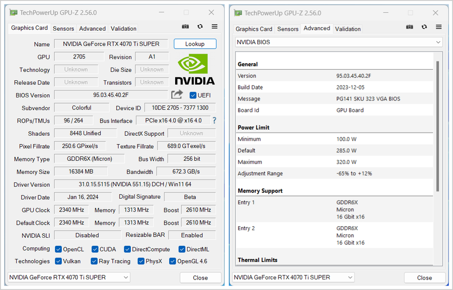Click the BIOS export share icon

[177, 94]
